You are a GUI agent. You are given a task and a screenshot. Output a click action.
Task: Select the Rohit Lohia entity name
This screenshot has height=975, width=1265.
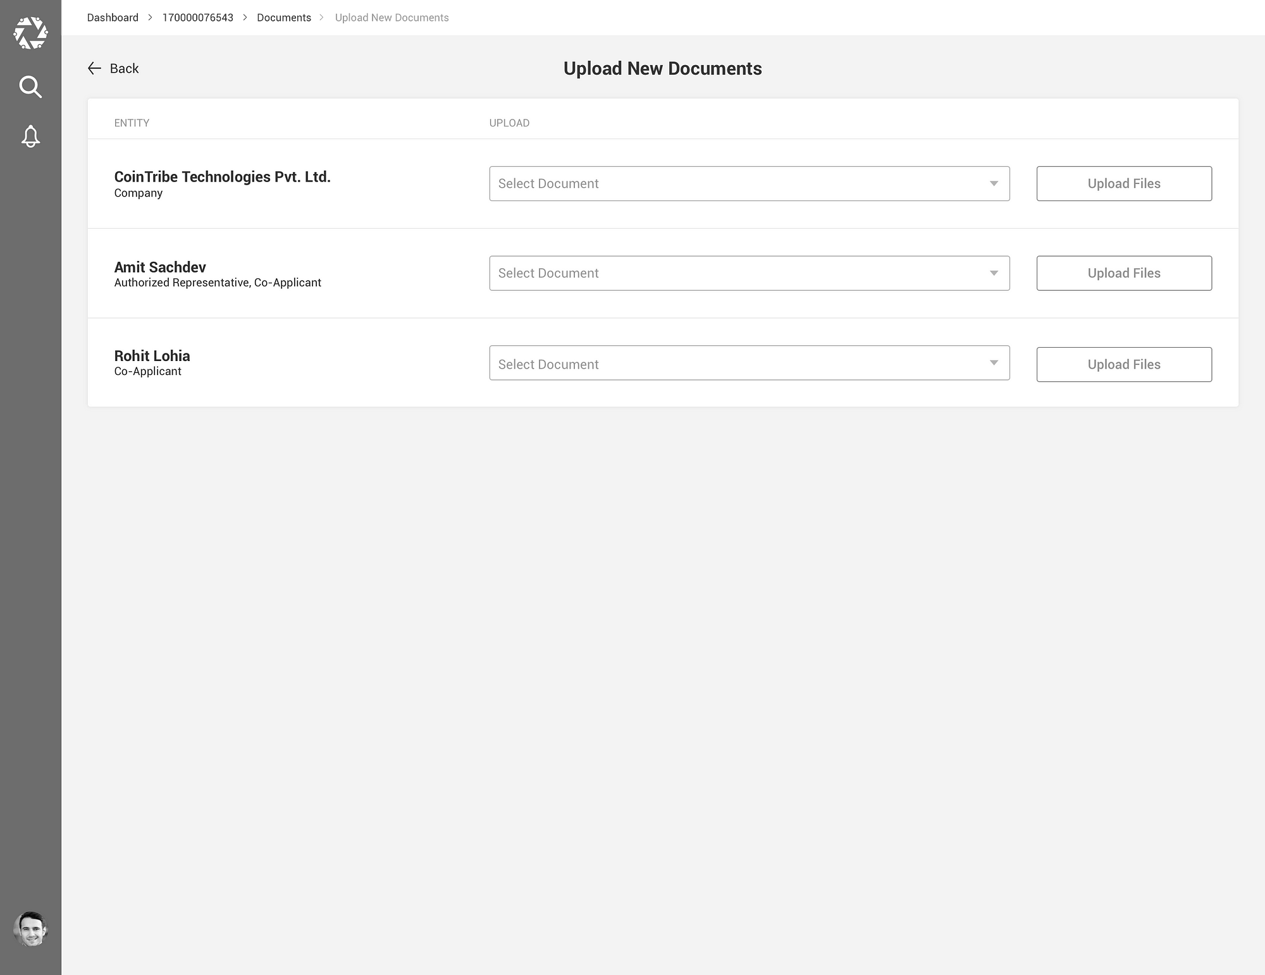[152, 355]
